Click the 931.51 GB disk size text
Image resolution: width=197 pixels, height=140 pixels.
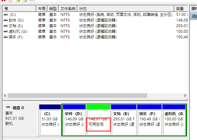[x=14, y=118]
